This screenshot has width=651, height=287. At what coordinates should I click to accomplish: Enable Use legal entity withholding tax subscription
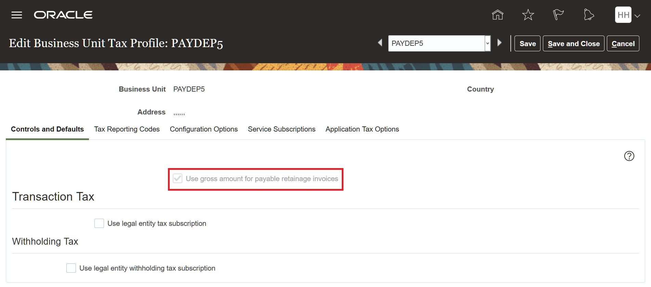(x=71, y=268)
